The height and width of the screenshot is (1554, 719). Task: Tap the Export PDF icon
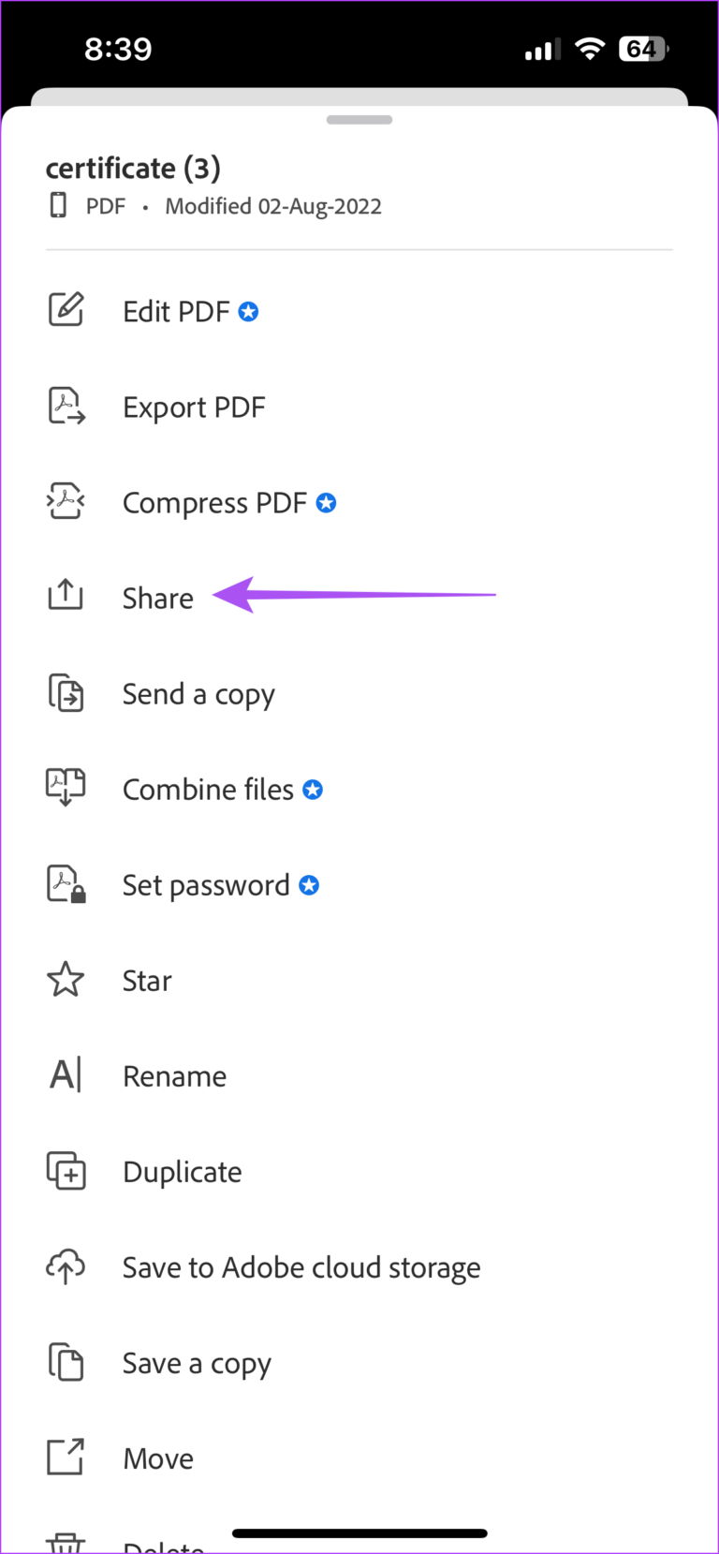click(x=65, y=407)
